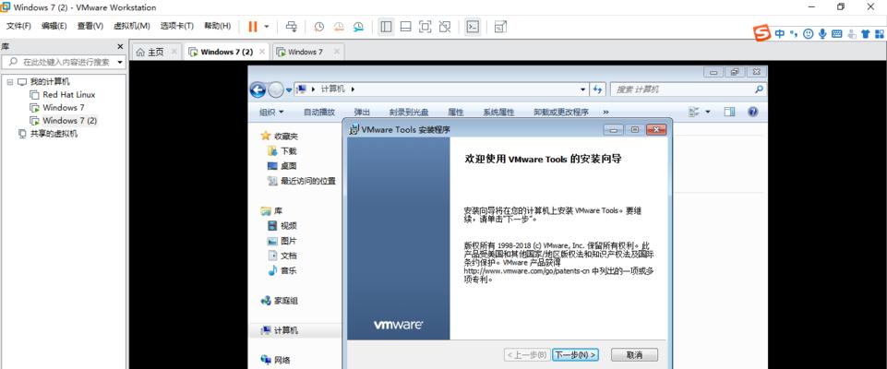Click the take snapshot clock icon
This screenshot has width=887, height=369.
tap(319, 27)
